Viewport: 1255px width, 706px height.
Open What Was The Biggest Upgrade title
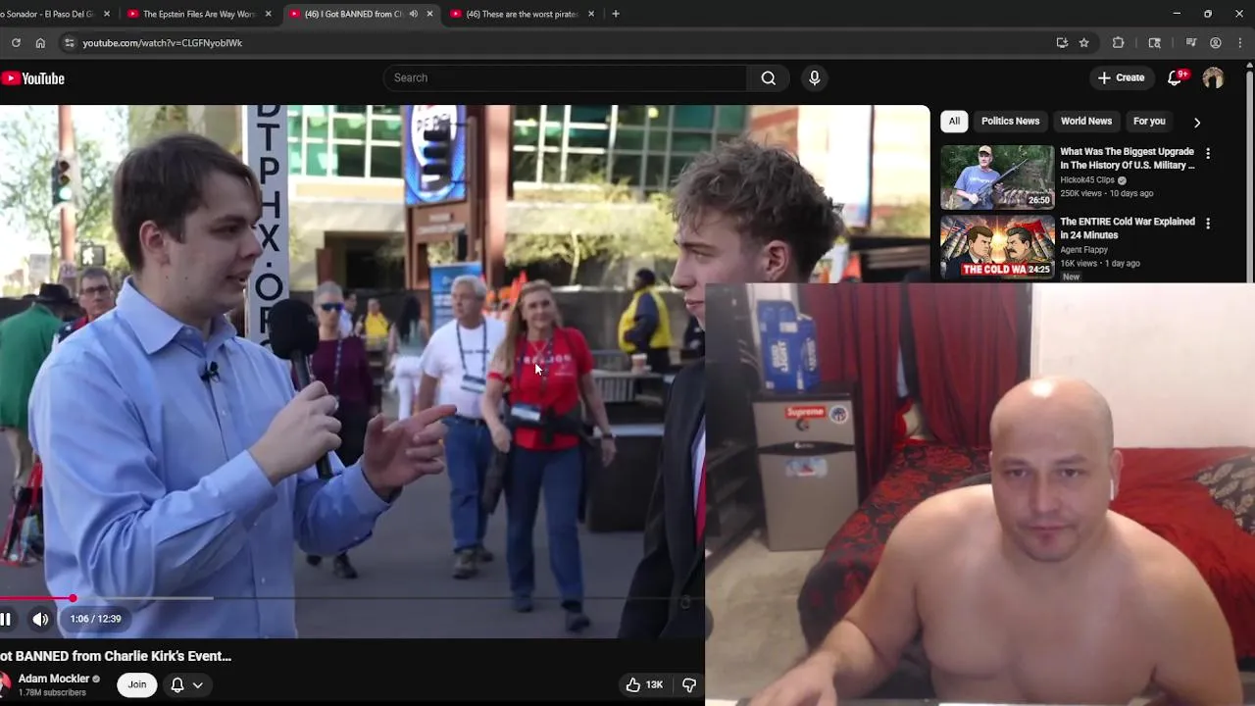pyautogui.click(x=1128, y=159)
